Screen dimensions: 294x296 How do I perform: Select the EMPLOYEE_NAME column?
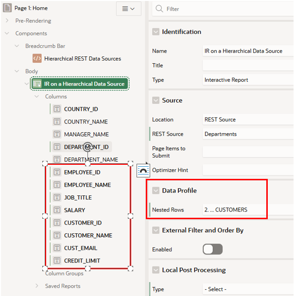coord(87,185)
